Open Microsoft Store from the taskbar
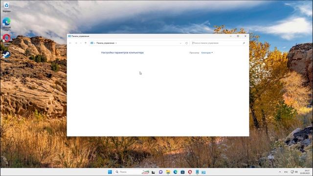This screenshot has height=176, width=313. (182, 172)
